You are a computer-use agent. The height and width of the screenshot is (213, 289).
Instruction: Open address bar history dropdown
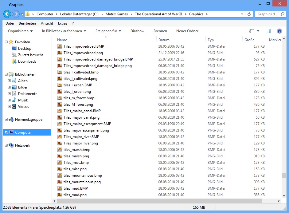[242, 14]
